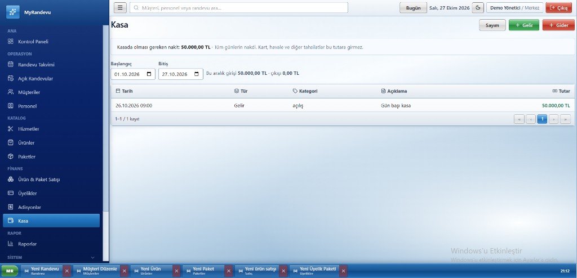Go to last page of pagination
The width and height of the screenshot is (577, 278).
565,119
